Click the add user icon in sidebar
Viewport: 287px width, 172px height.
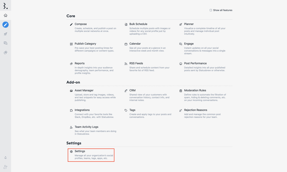(5, 167)
